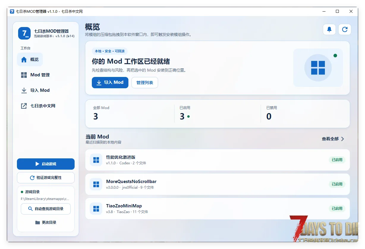Click 验证游戏完整性 button
Viewport: 365px width, 249px height.
tap(46, 178)
